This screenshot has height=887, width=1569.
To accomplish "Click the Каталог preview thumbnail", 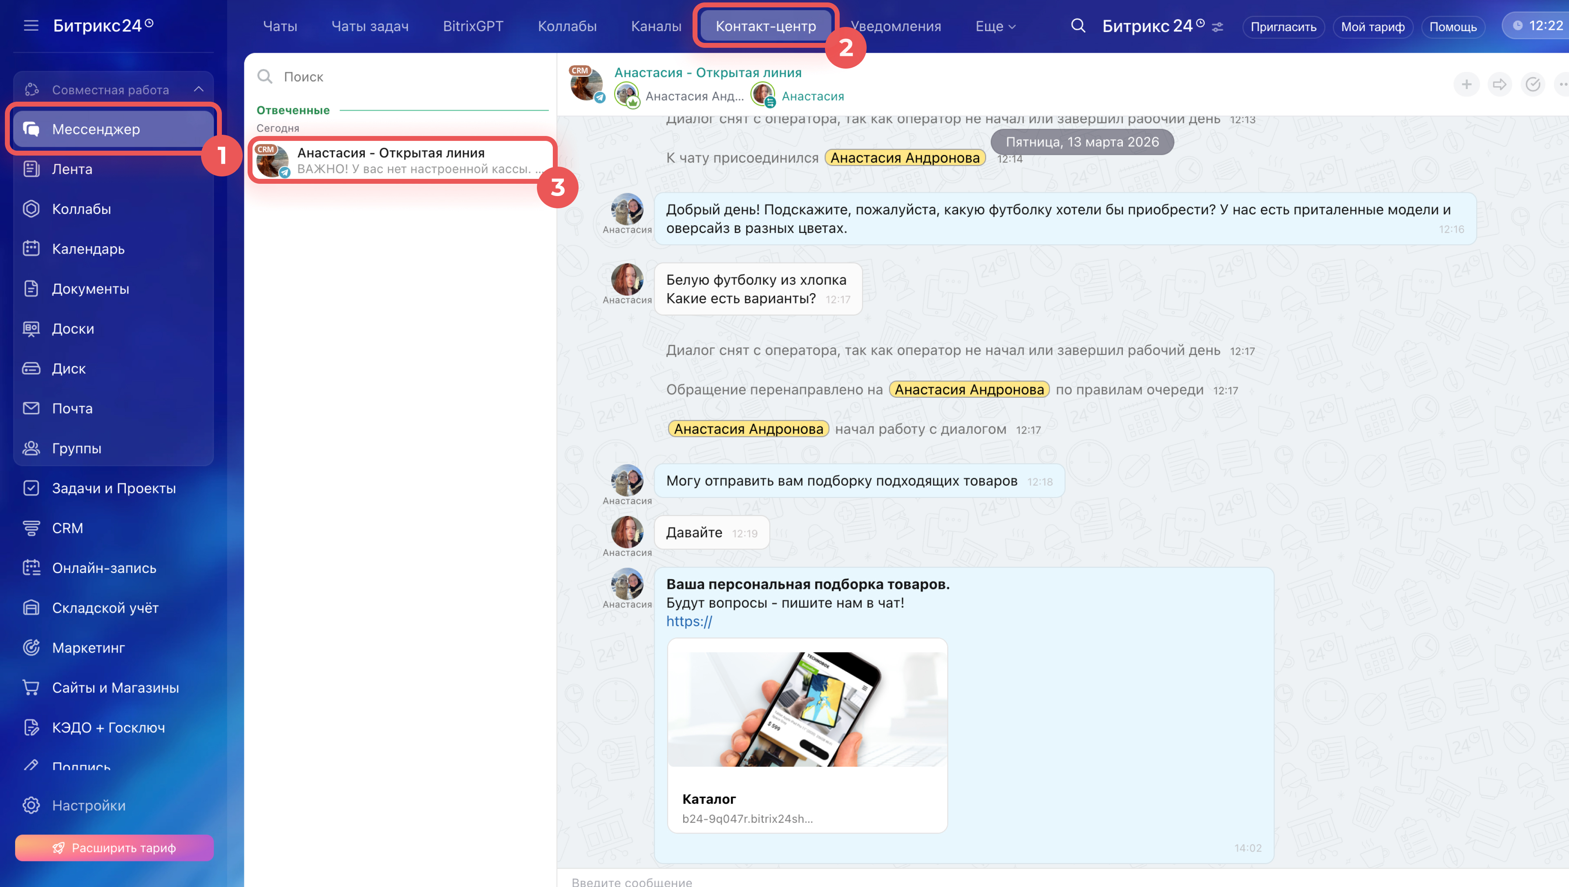I will (x=807, y=709).
